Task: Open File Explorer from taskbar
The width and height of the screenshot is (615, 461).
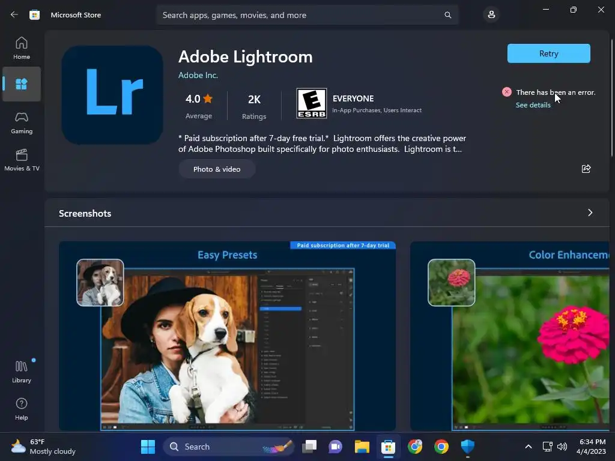Action: (362, 447)
